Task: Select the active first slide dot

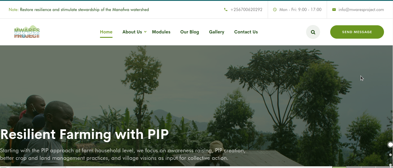Action: tap(390, 145)
